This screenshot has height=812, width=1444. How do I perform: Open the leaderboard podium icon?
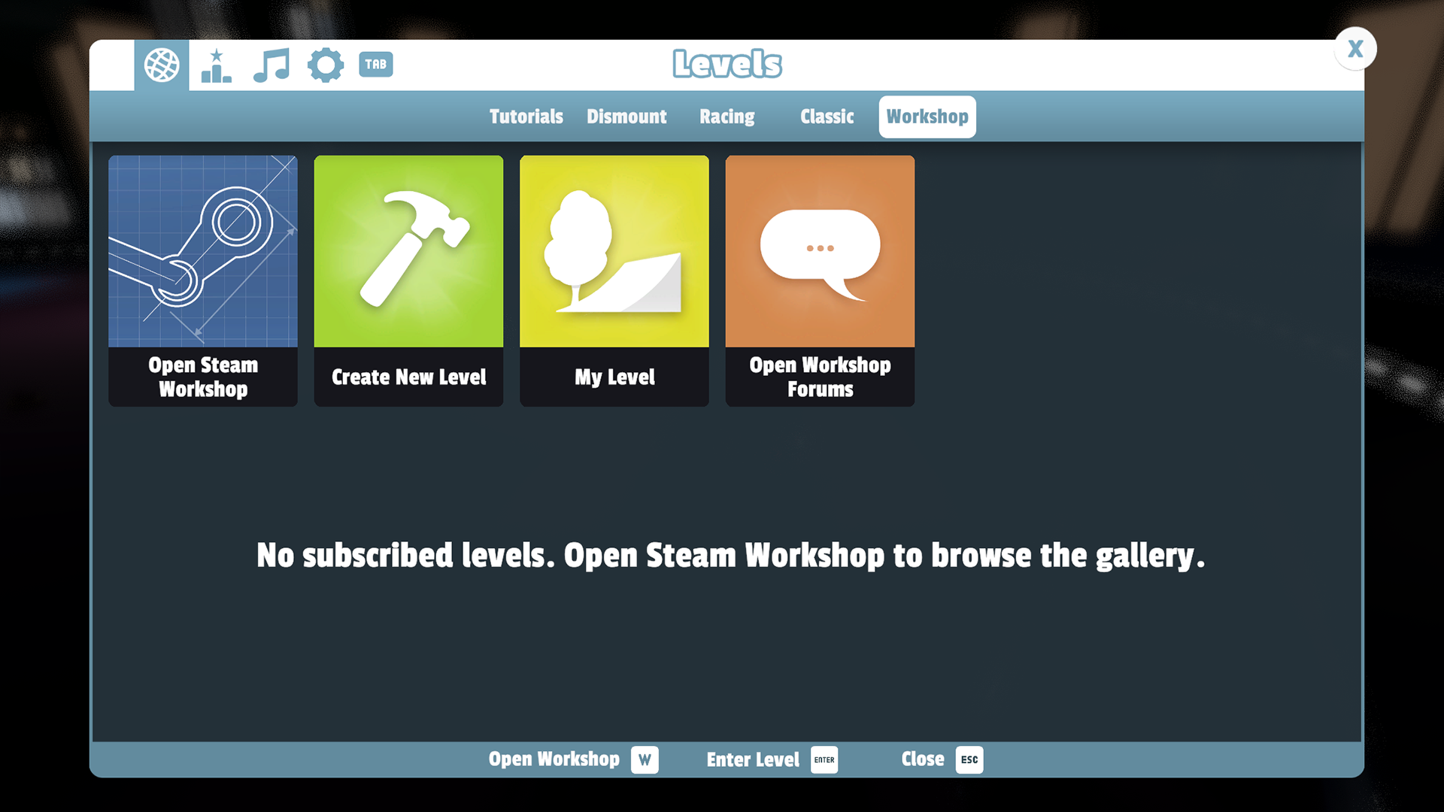pos(217,65)
